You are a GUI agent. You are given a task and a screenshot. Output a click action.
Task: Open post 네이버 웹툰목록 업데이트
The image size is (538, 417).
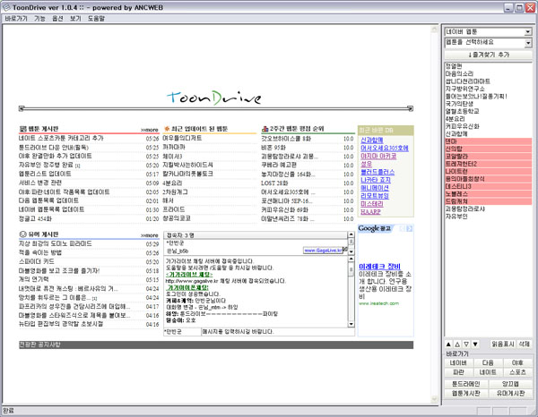[51, 209]
